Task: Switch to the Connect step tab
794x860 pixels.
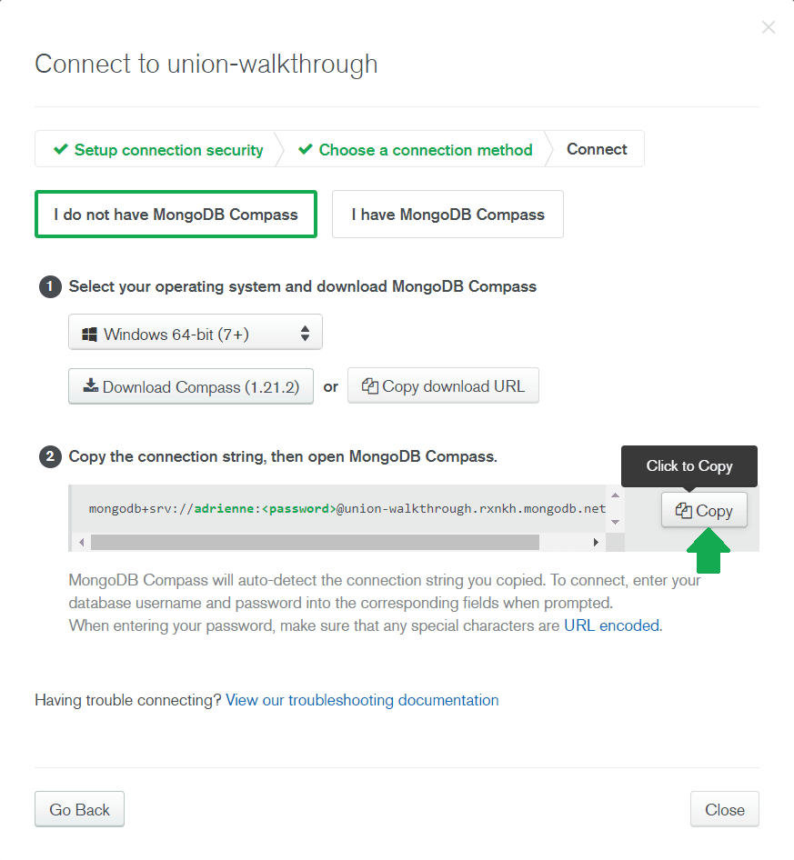Action: click(597, 149)
